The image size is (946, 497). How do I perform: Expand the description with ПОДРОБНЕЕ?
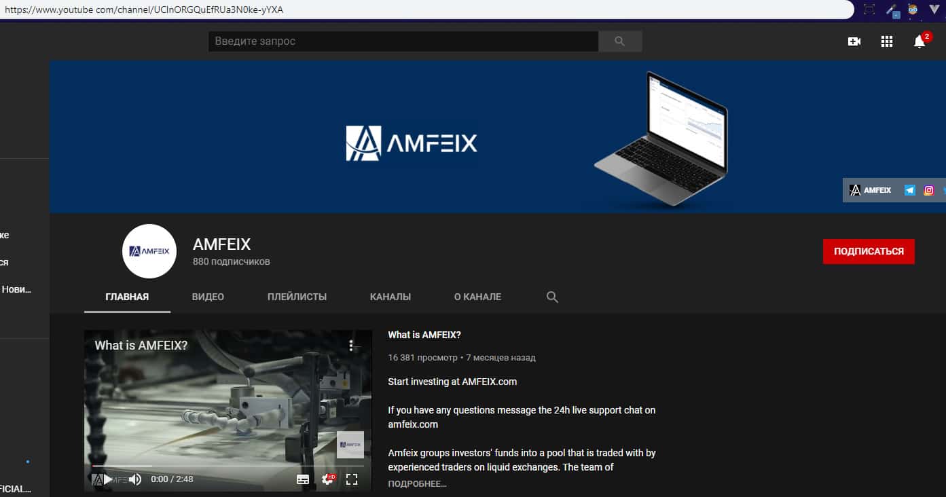(417, 484)
